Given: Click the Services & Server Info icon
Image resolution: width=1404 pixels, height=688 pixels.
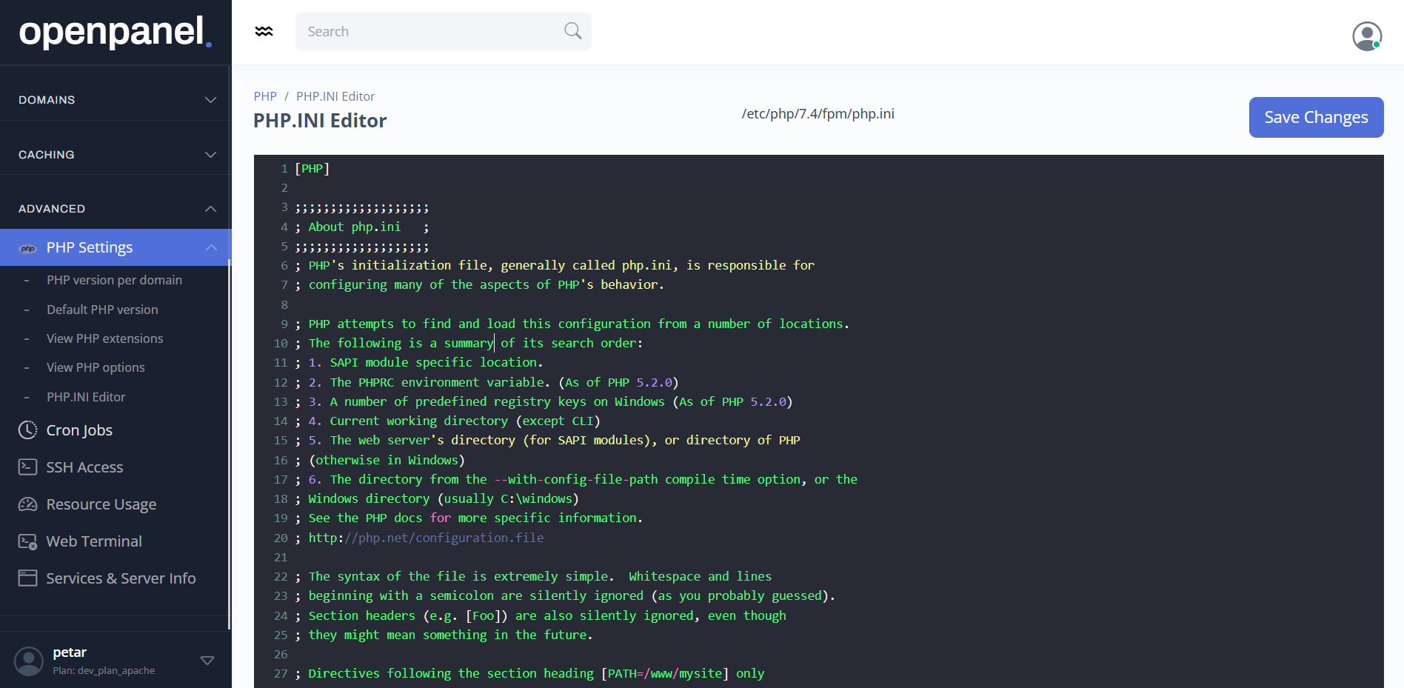Looking at the screenshot, I should (27, 578).
